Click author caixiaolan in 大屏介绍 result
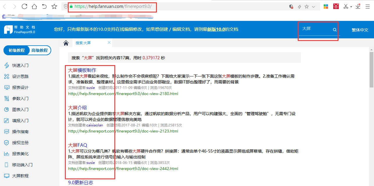This screenshot has width=374, height=186. click(x=95, y=125)
